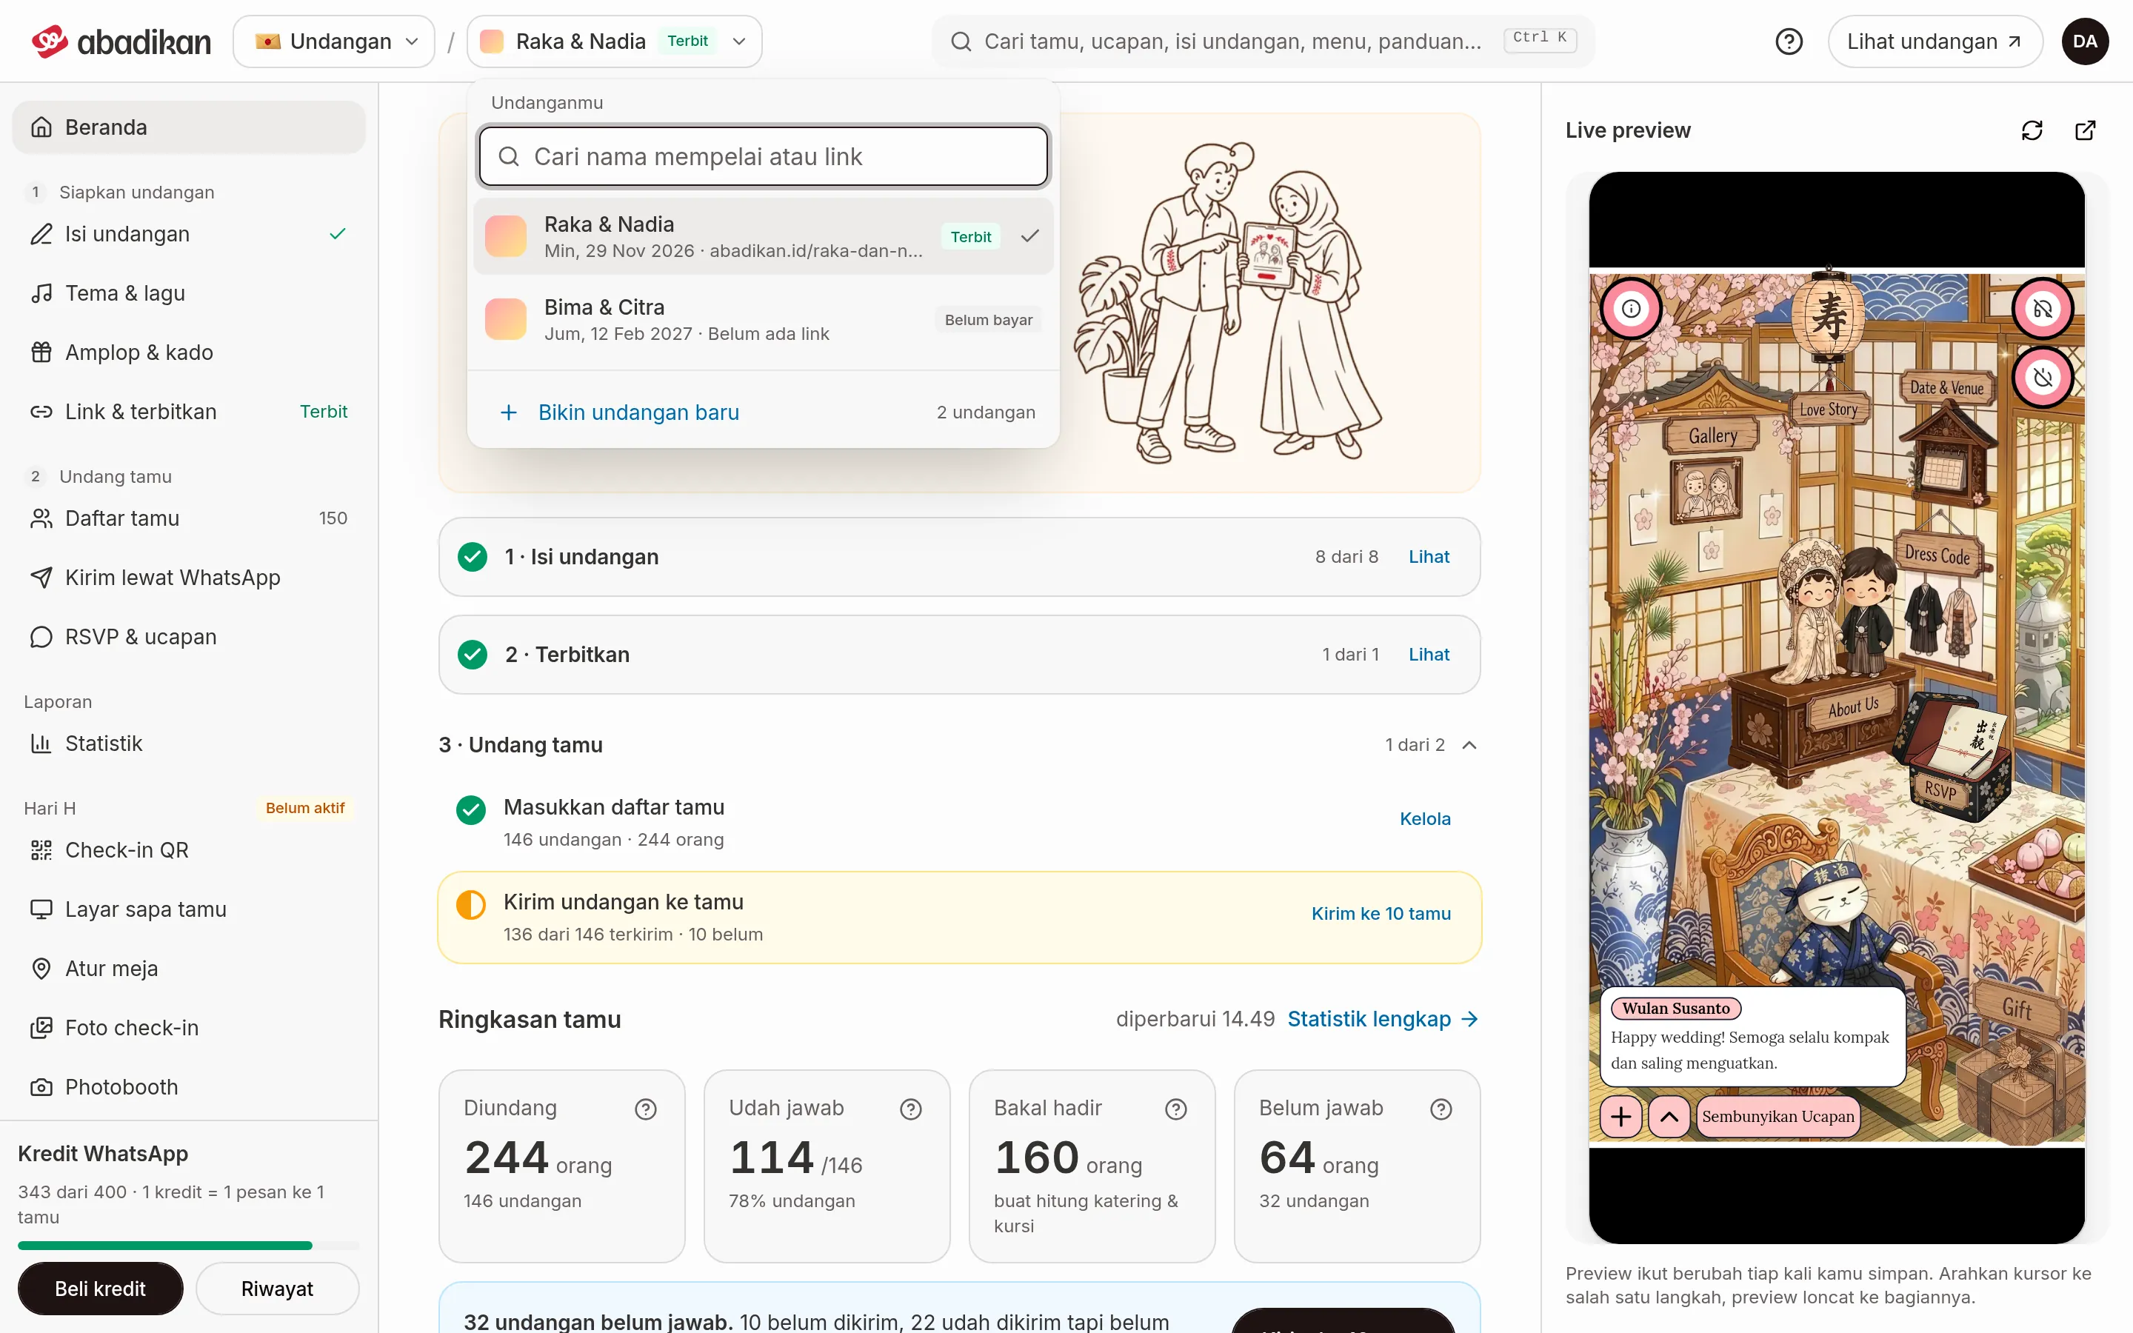Click the check for Masukkan daftar tamu
Screen dimensions: 2133x1333
[471, 809]
